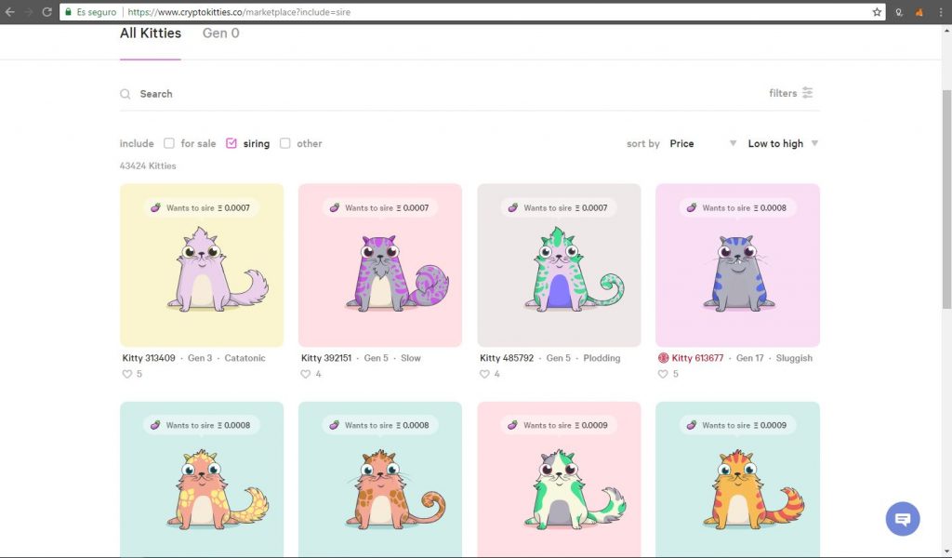Enable the other checkbox
This screenshot has width=952, height=558.
point(284,143)
